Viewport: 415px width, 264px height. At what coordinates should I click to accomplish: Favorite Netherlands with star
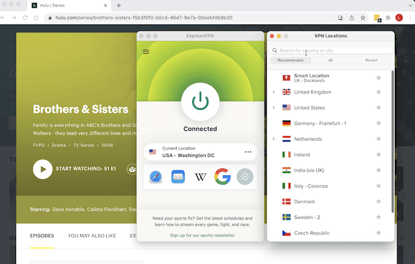pyautogui.click(x=378, y=139)
